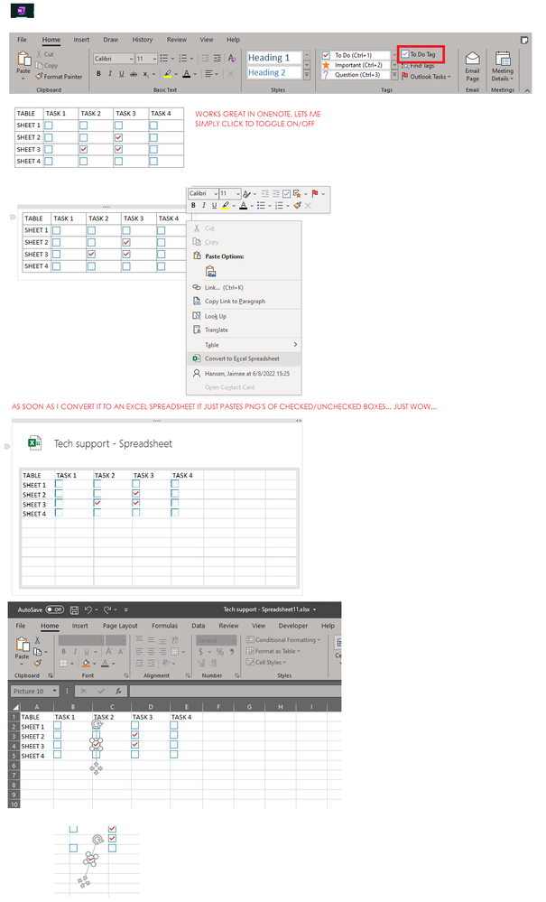The width and height of the screenshot is (546, 902).
Task: Click the Excel Paste clipboard icon
Action: 22,644
